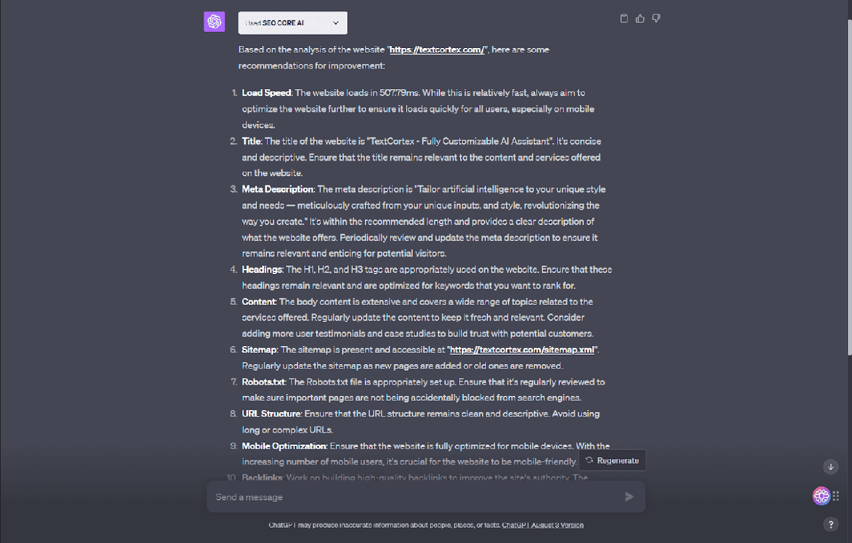The width and height of the screenshot is (852, 543).
Task: Click the bold Mobile Optimization heading
Action: [284, 446]
